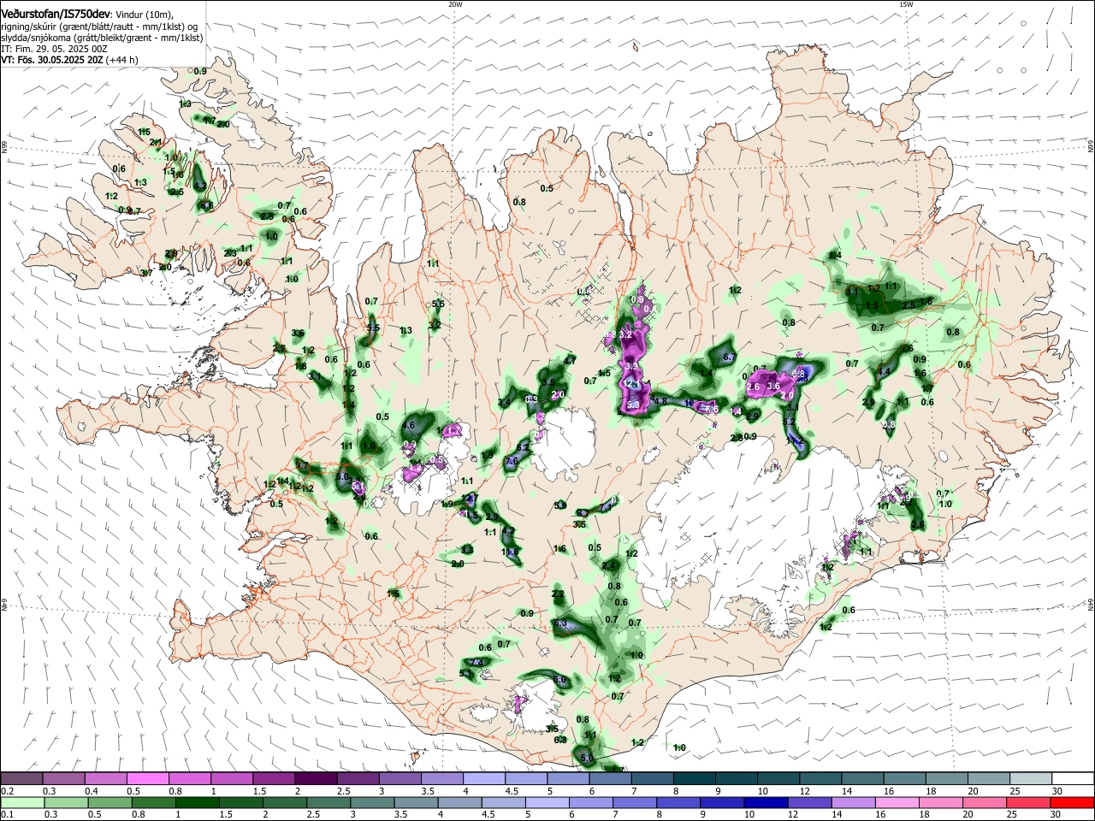The width and height of the screenshot is (1095, 821).
Task: Click the lavender swatch between 4 and 4.5, top row
Action: 483,779
